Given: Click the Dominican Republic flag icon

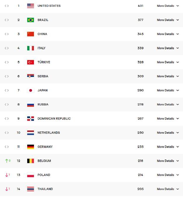Looking at the screenshot, I should point(30,119).
